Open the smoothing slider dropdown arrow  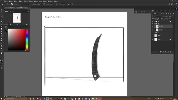coord(66,4)
